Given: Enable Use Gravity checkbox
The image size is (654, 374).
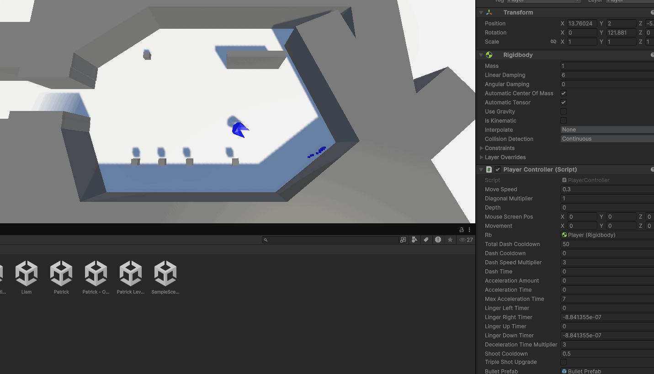Looking at the screenshot, I should [x=564, y=111].
